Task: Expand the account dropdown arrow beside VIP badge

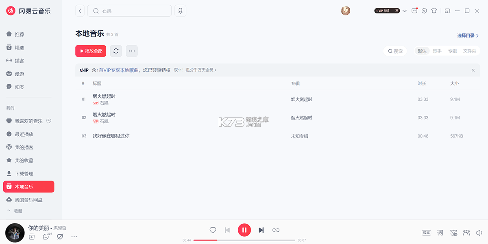Action: click(x=404, y=11)
